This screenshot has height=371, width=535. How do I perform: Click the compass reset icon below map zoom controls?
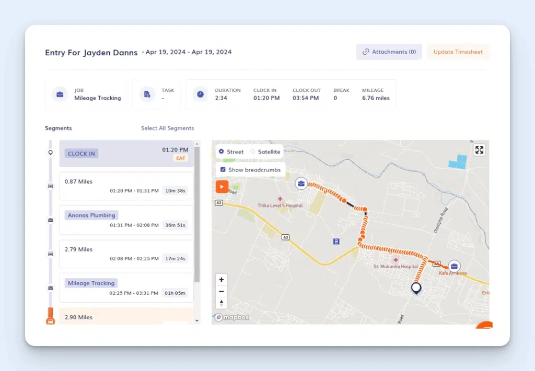pyautogui.click(x=221, y=303)
